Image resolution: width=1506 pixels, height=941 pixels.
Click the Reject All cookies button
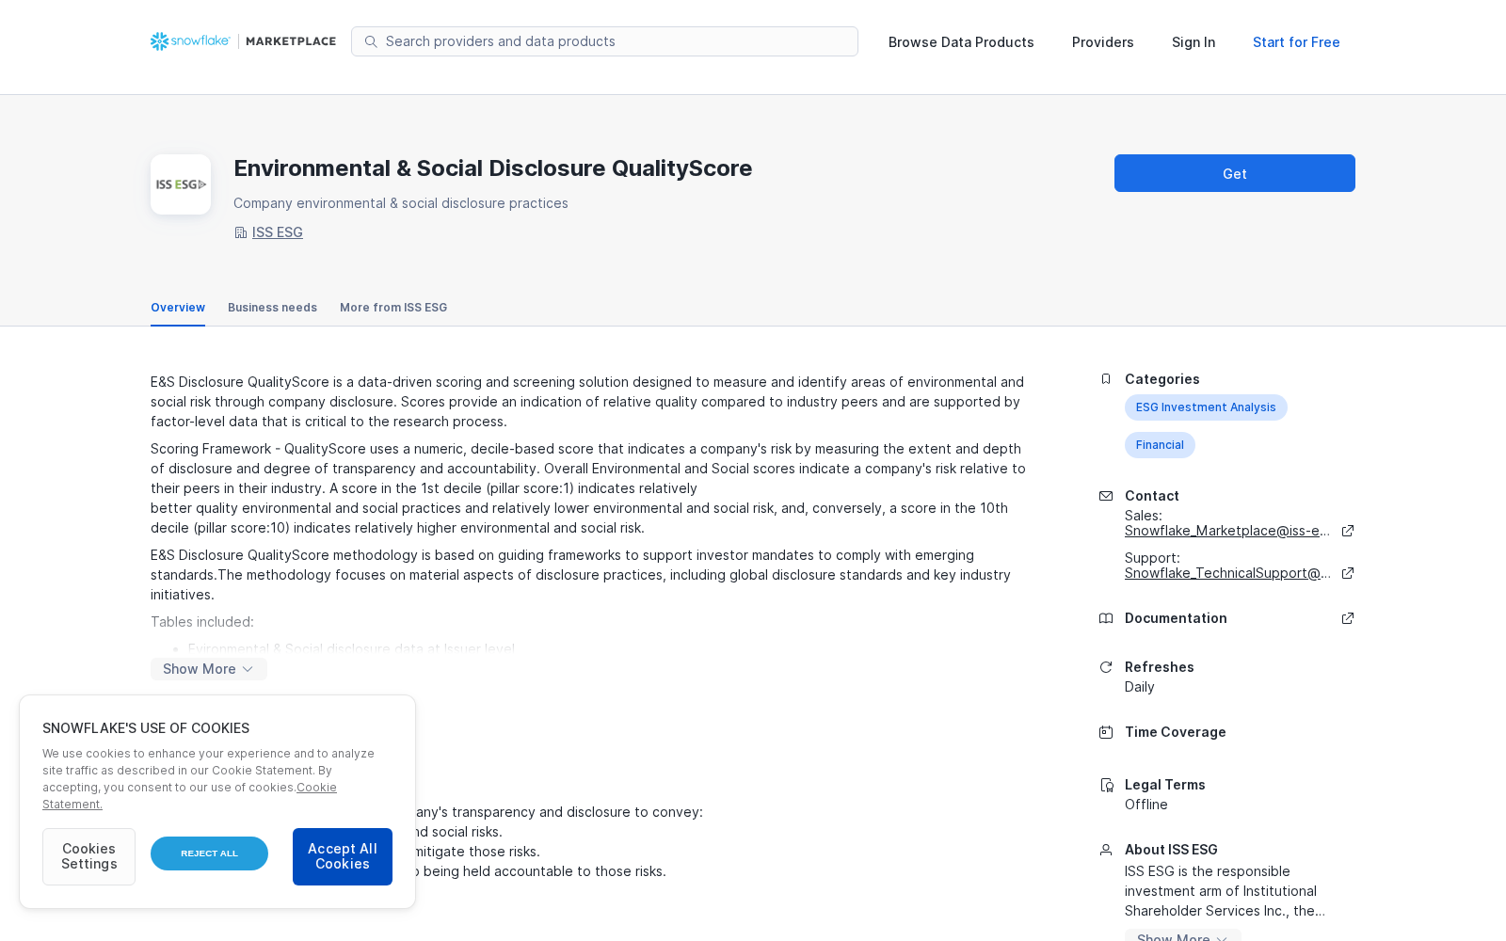pyautogui.click(x=209, y=853)
